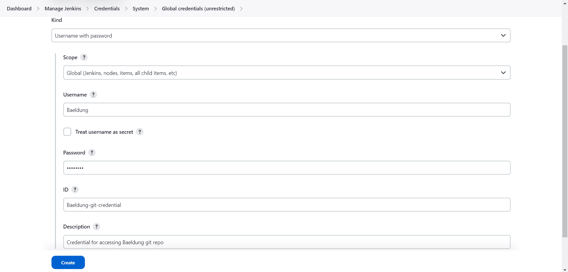568x272 pixels.
Task: Click the vertical page scrollbar
Action: coord(565,141)
